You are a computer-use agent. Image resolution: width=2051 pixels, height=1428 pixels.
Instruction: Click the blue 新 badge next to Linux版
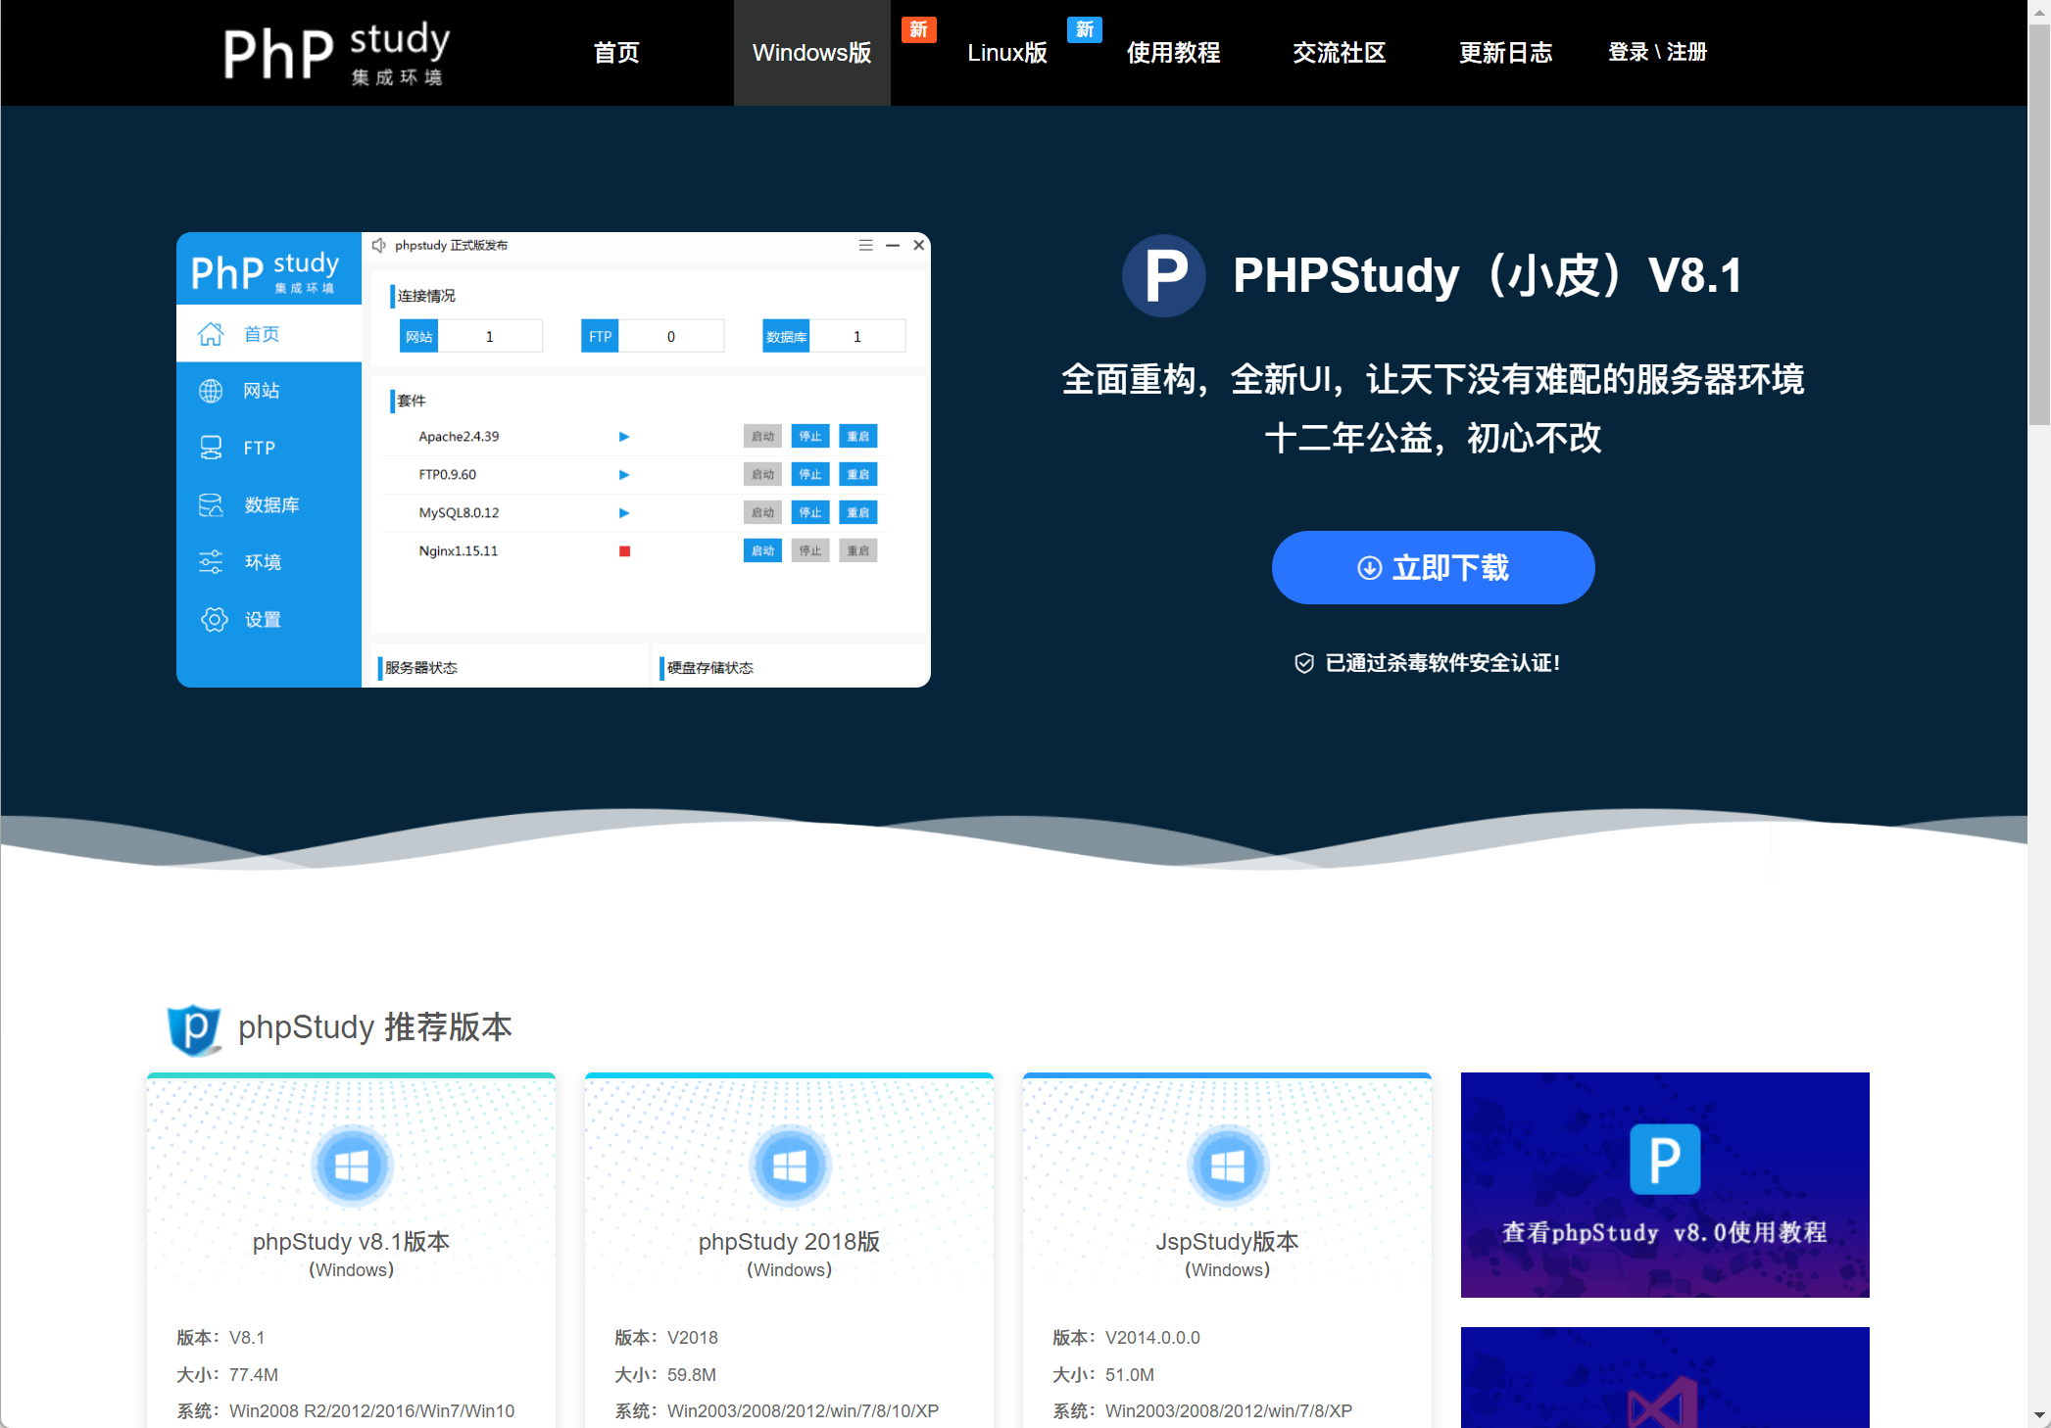1084,29
